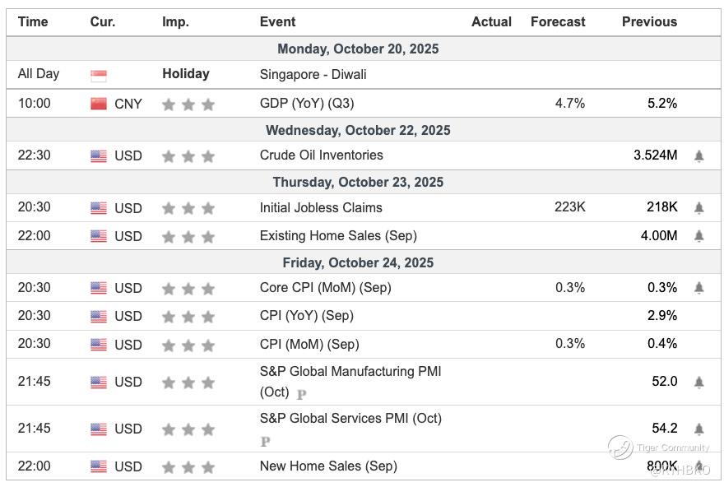Screen dimensions: 724x487
Task: Click the Forecast column header
Action: coord(558,22)
